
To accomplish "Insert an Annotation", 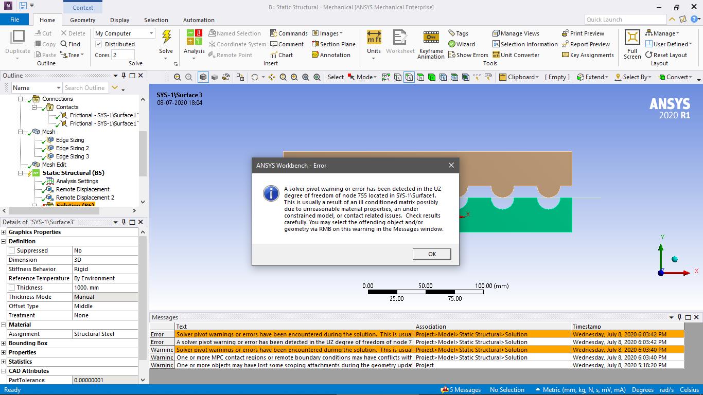I will [x=331, y=55].
